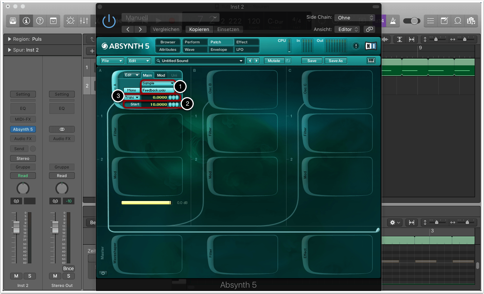Screen dimensions: 484x294
Task: Open Smart Controls dial icon
Action: pyautogui.click(x=70, y=21)
